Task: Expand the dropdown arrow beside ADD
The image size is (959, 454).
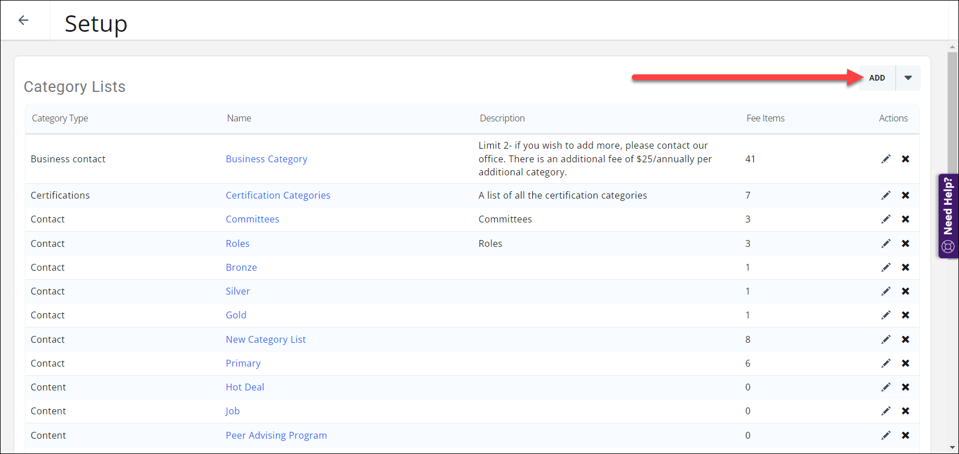Action: tap(908, 78)
